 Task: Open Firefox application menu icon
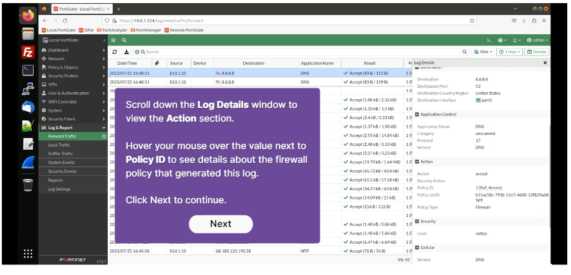tap(544, 21)
